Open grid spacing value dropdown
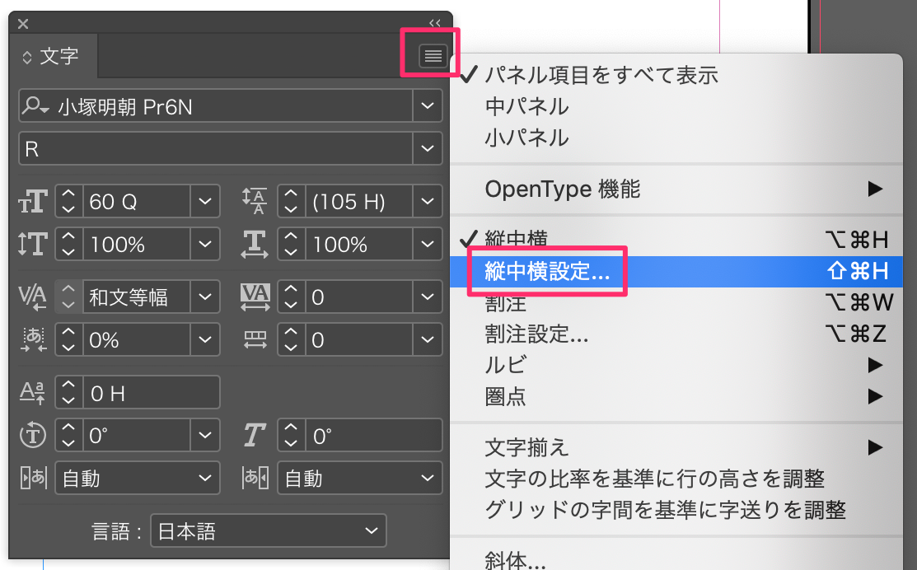Screen dimensions: 917x570 pos(428,339)
